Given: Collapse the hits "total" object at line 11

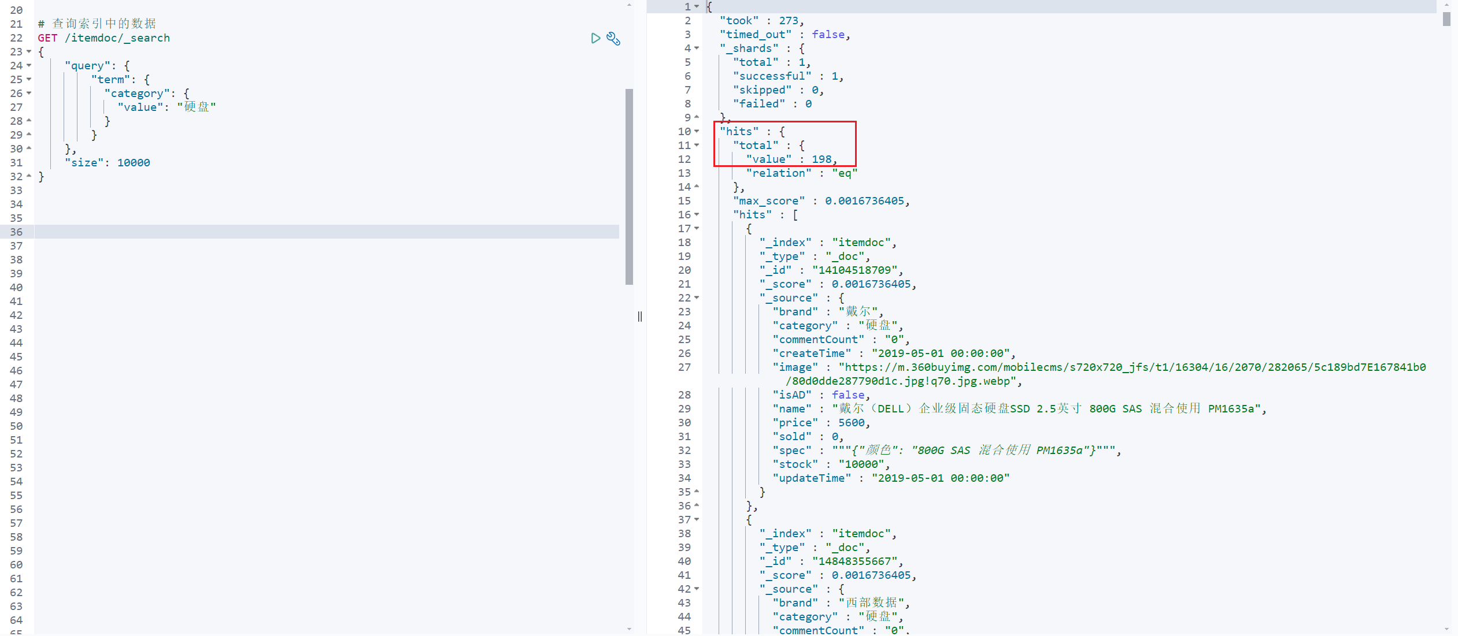Looking at the screenshot, I should coord(697,145).
